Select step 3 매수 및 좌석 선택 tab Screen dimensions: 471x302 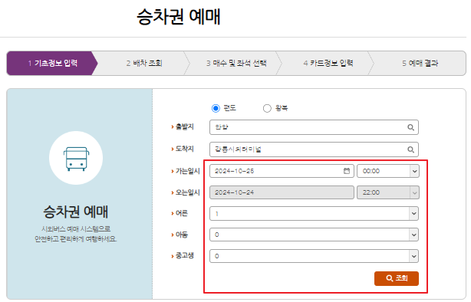[x=236, y=63]
